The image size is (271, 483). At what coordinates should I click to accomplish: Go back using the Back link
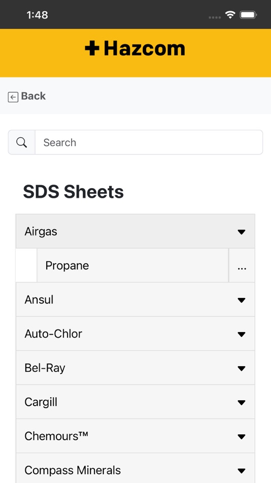[33, 96]
